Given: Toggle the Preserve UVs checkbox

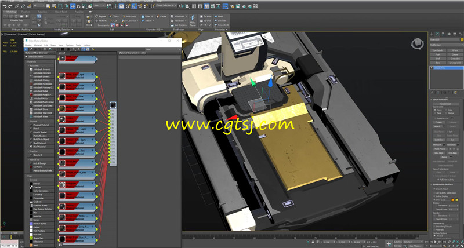Looking at the screenshot, I should click(x=436, y=118).
